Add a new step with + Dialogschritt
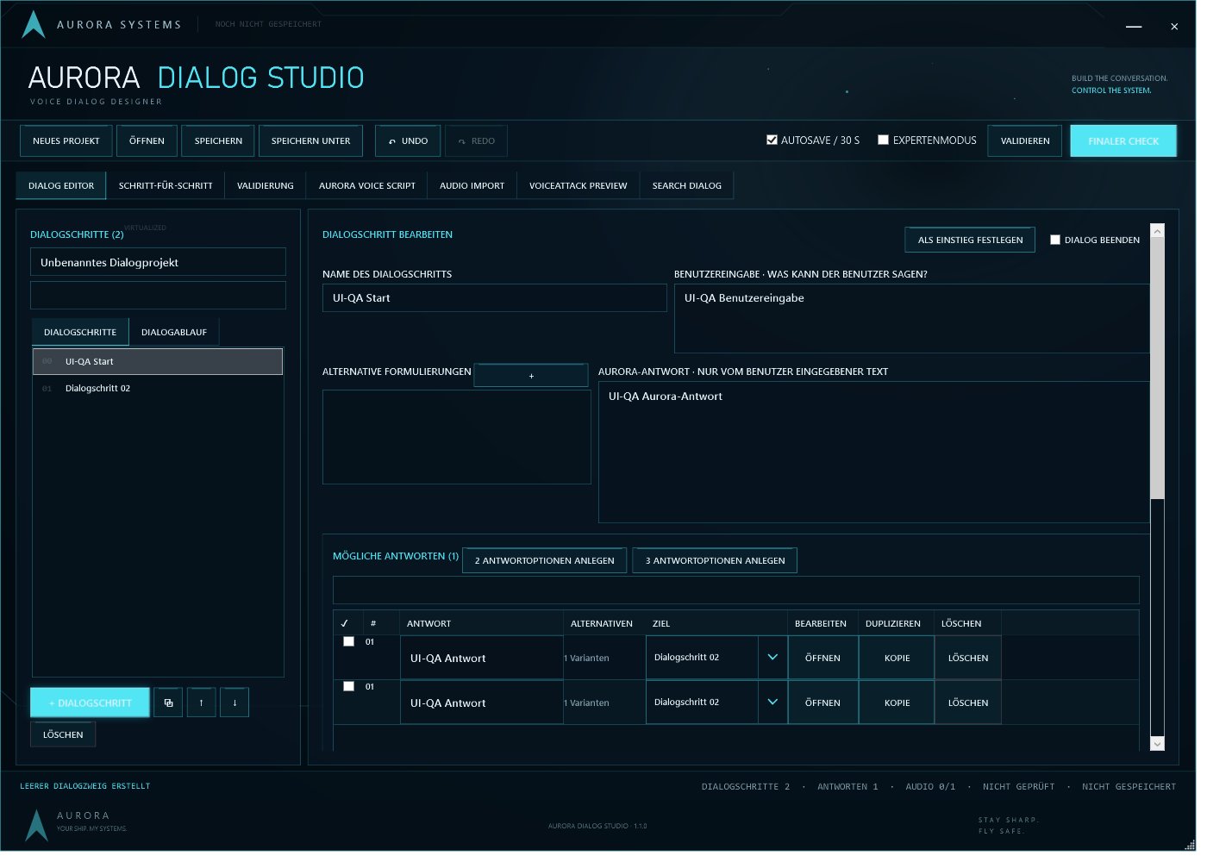The height and width of the screenshot is (862, 1207). point(91,703)
